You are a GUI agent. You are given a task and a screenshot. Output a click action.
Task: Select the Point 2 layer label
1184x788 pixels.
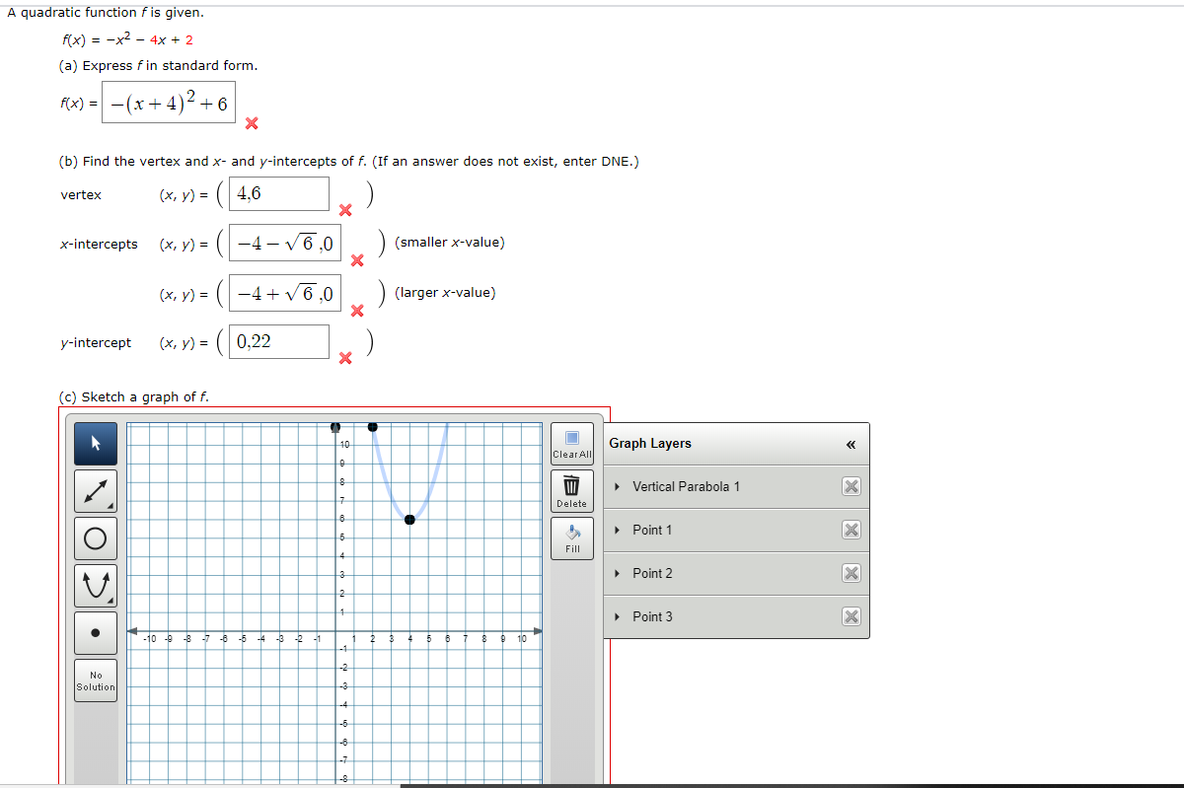click(x=652, y=574)
